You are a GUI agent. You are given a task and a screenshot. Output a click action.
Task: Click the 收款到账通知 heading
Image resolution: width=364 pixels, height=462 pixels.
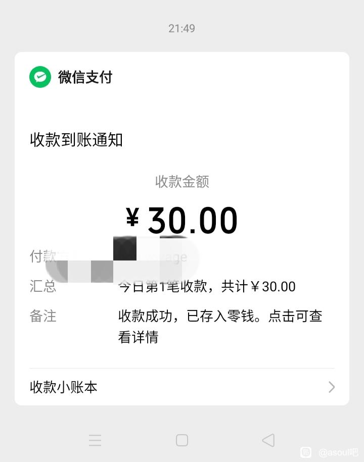(x=76, y=140)
